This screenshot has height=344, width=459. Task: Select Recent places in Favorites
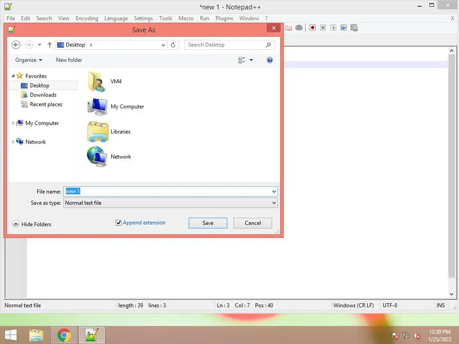42,104
